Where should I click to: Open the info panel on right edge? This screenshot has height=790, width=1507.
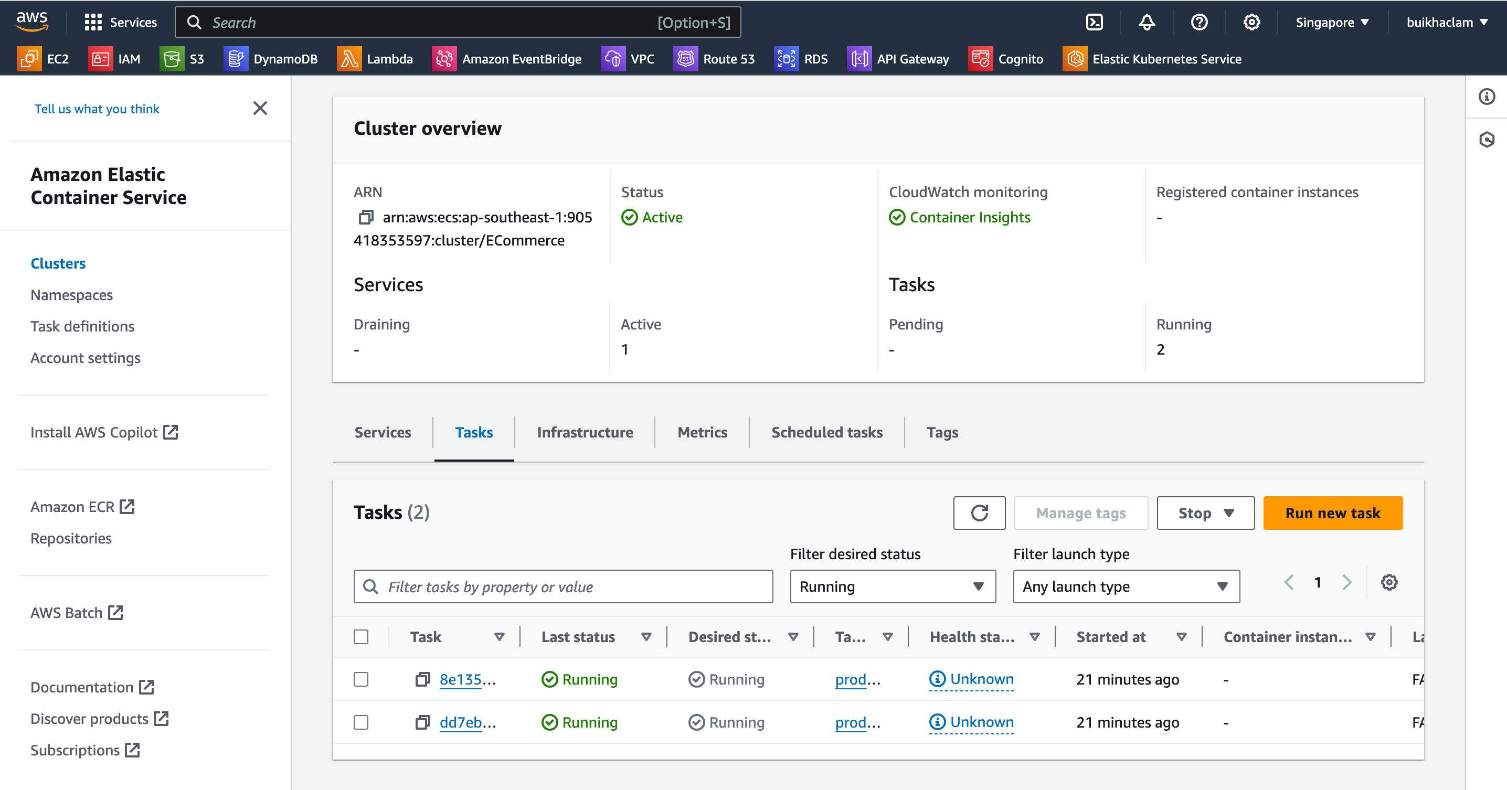tap(1487, 97)
